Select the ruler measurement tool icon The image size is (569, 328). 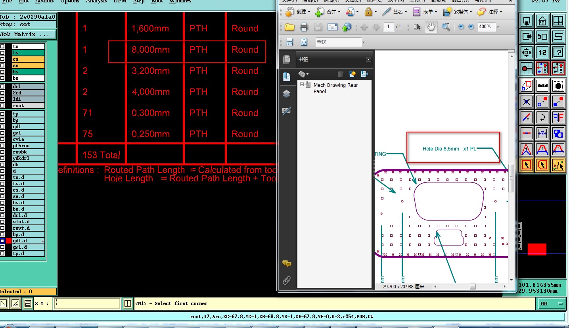click(x=542, y=85)
